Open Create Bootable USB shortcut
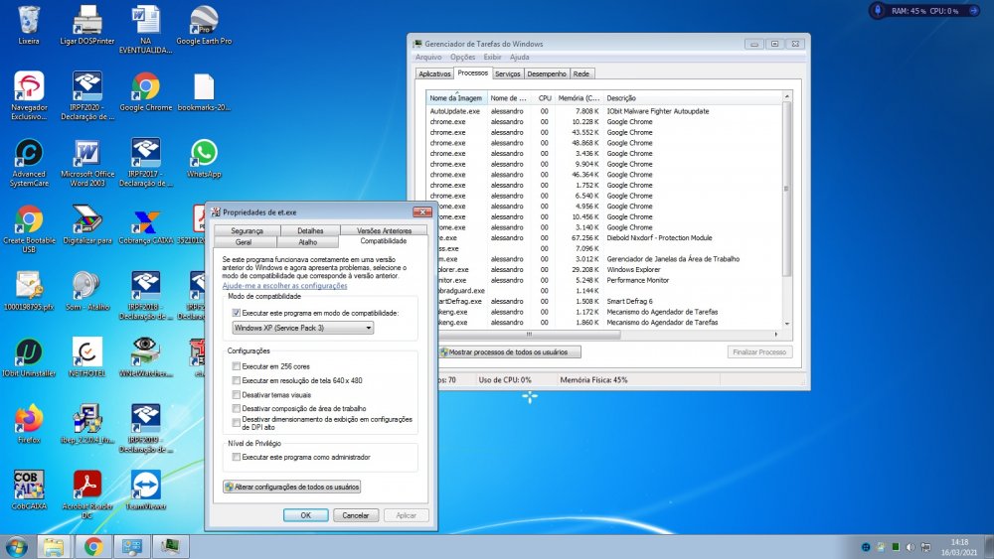This screenshot has height=559, width=994. (29, 229)
